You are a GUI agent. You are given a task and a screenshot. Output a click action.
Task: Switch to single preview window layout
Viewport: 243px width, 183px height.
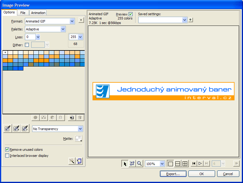(170, 164)
